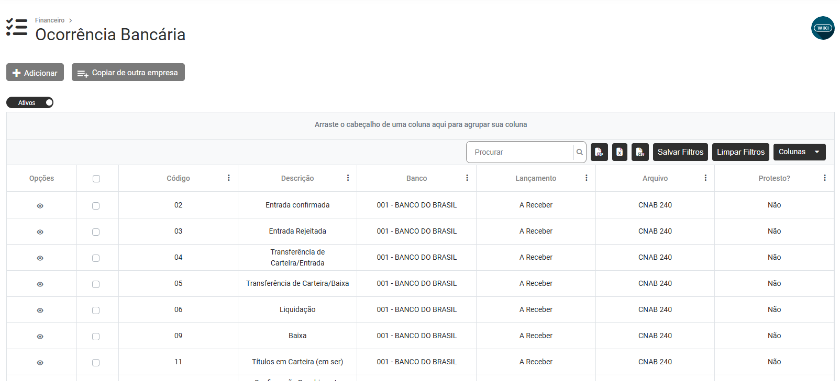The height and width of the screenshot is (381, 840).
Task: Toggle the Ativos switch
Action: coord(30,102)
